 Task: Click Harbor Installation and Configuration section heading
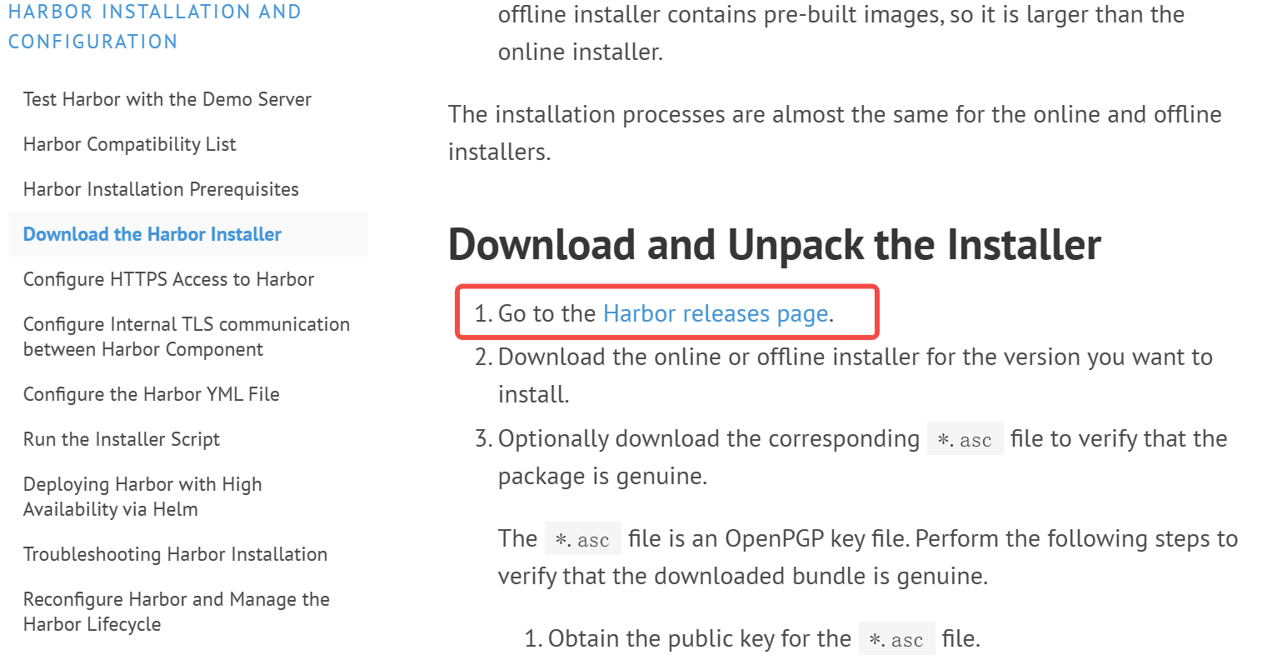point(155,27)
